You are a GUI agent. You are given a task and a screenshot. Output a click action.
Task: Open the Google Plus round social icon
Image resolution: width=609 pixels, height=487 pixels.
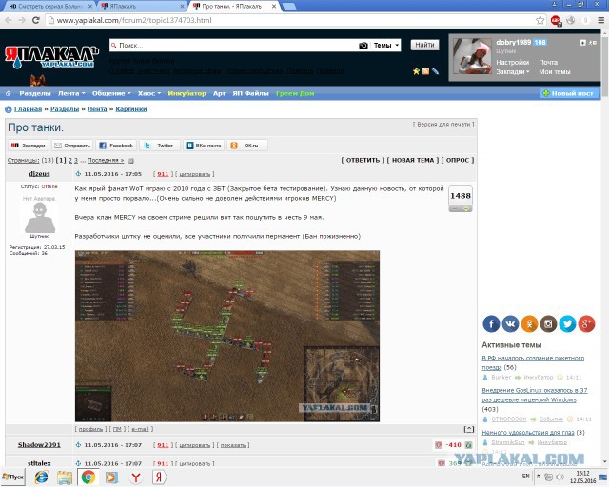point(586,324)
